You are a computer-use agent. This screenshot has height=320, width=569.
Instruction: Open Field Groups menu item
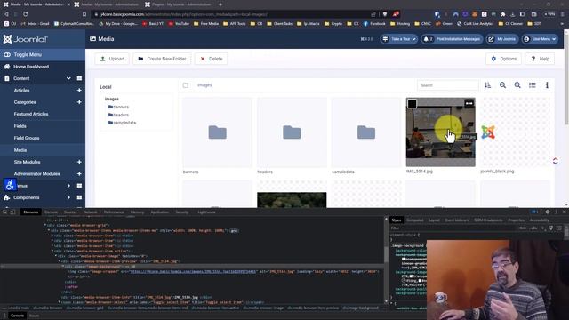click(27, 139)
